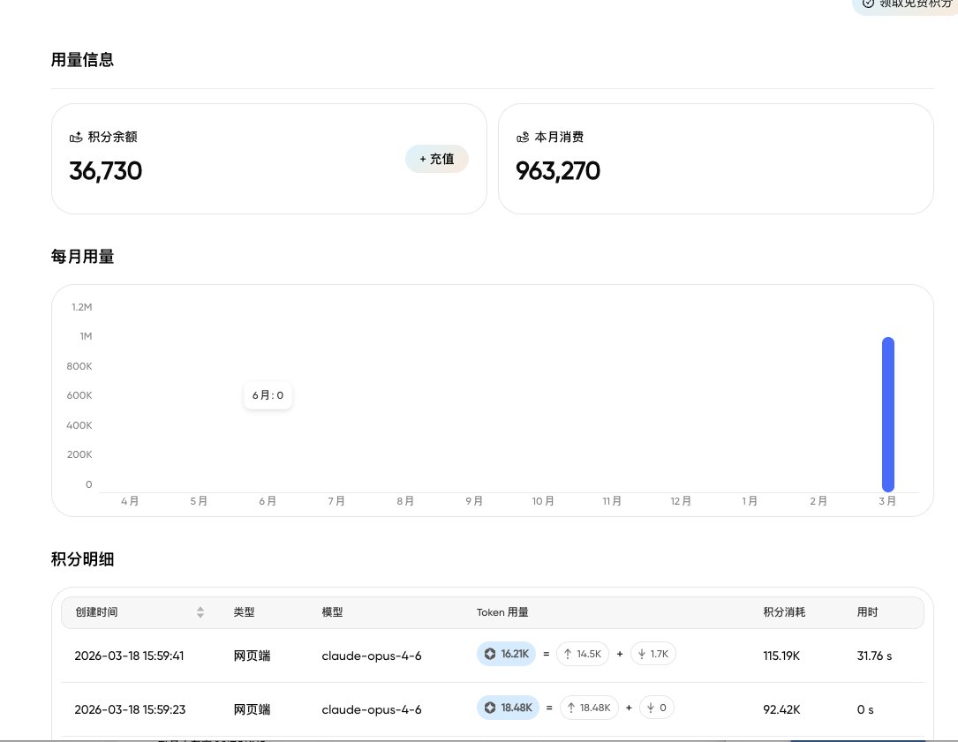Click the 36,730 balance figure
The width and height of the screenshot is (958, 742).
(106, 171)
